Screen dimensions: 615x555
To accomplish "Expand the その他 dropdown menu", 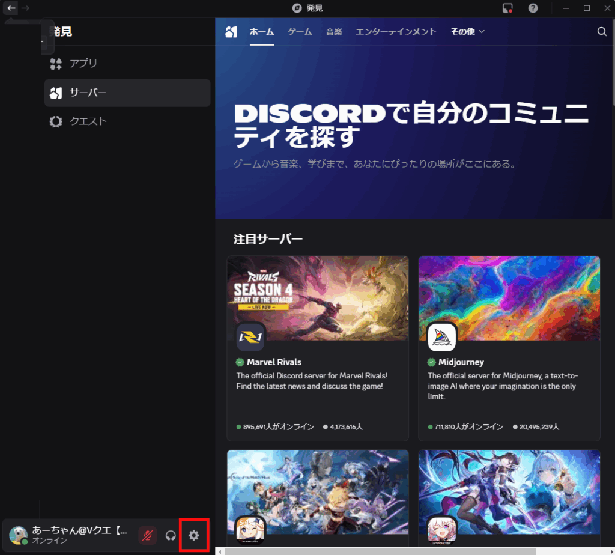I will coord(467,32).
